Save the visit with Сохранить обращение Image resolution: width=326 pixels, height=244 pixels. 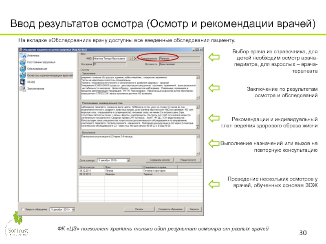[170, 209]
